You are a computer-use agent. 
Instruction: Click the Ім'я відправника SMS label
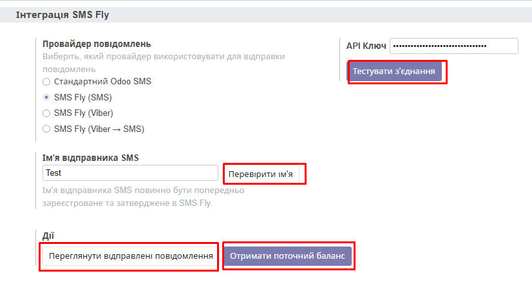pyautogui.click(x=91, y=158)
